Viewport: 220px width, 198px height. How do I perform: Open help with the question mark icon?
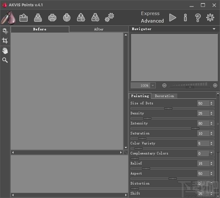tap(198, 18)
